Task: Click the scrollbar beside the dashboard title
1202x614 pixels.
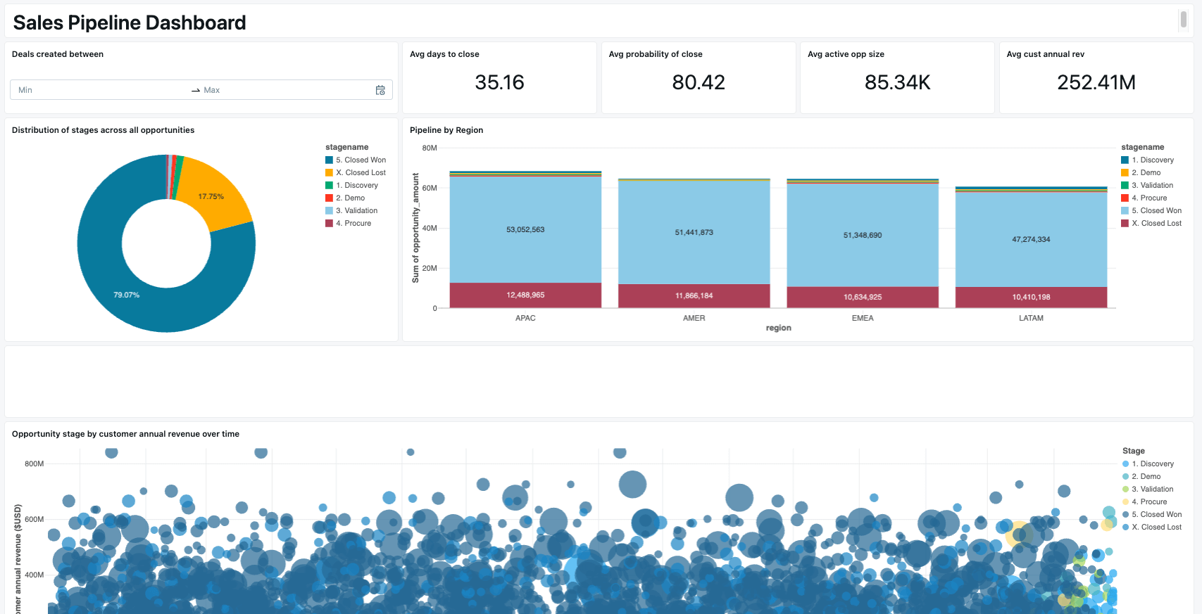Action: pyautogui.click(x=1183, y=20)
